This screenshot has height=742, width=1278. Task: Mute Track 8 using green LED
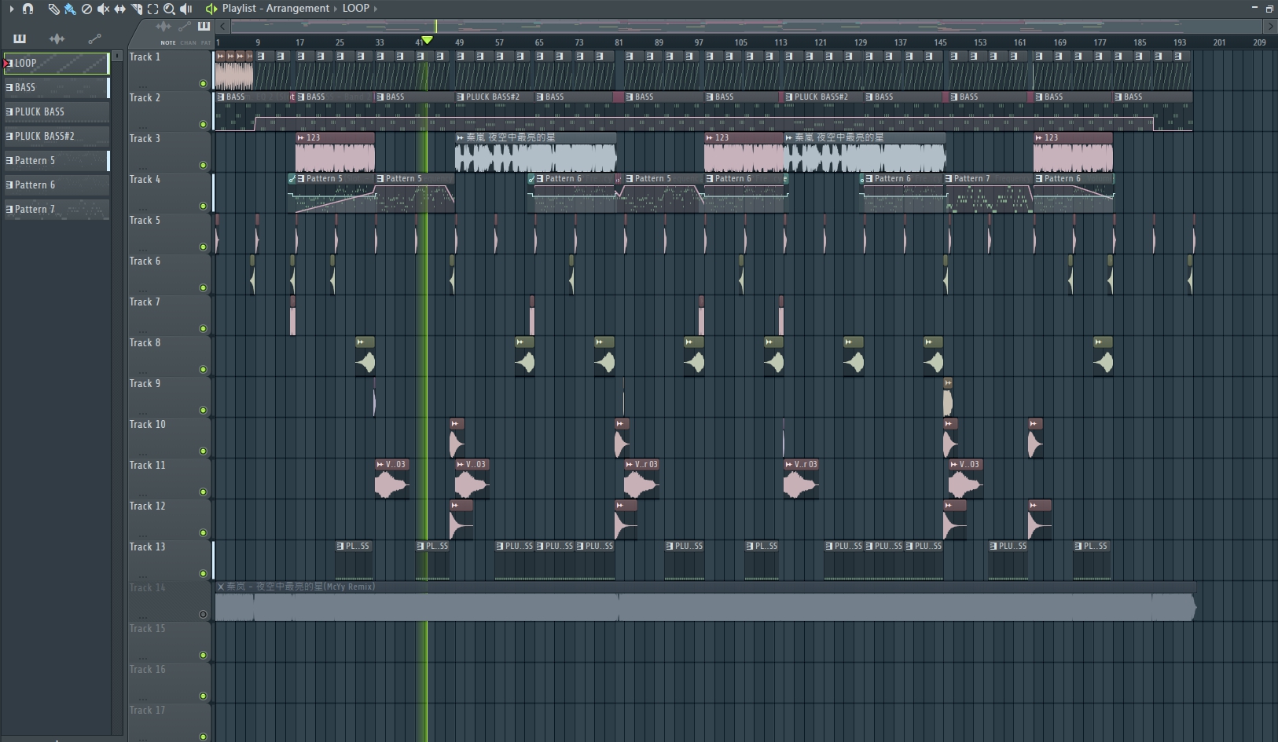click(203, 369)
